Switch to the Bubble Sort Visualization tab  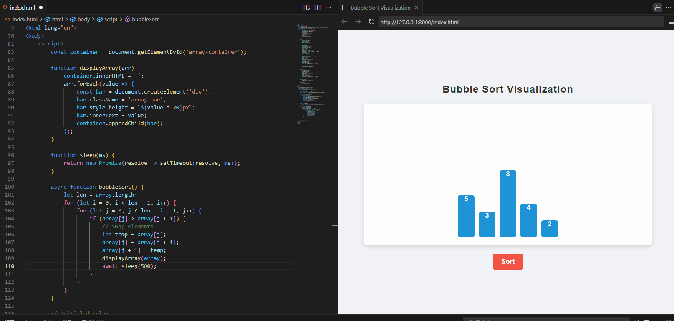pyautogui.click(x=380, y=8)
